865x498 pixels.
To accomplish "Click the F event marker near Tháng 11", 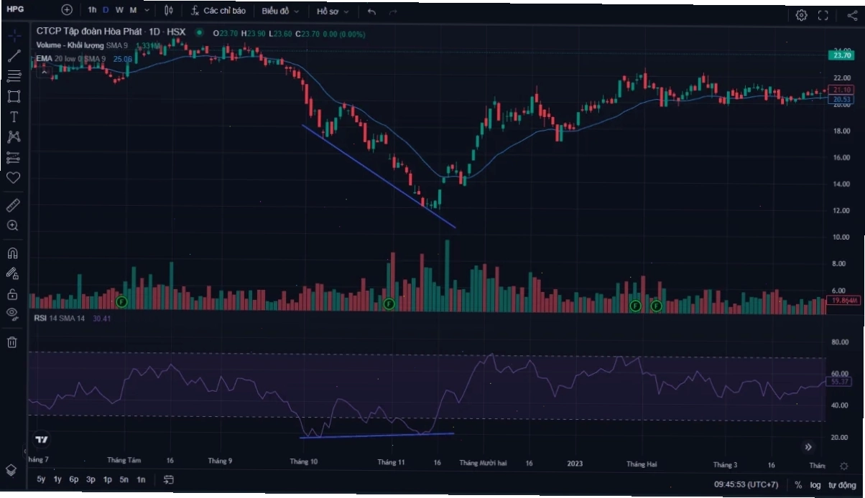I will 389,304.
